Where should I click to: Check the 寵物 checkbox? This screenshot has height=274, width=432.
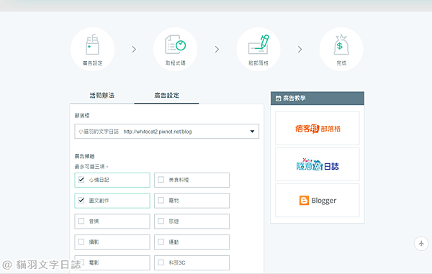161,200
